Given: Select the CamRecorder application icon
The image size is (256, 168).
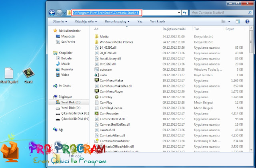Looking at the screenshot, I should pos(97,113).
